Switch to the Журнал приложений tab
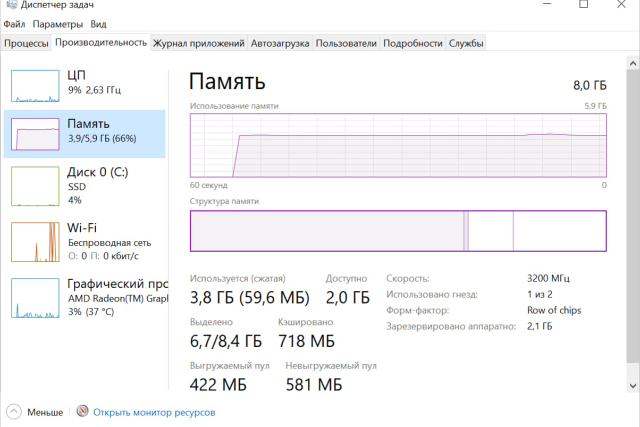 pos(199,44)
